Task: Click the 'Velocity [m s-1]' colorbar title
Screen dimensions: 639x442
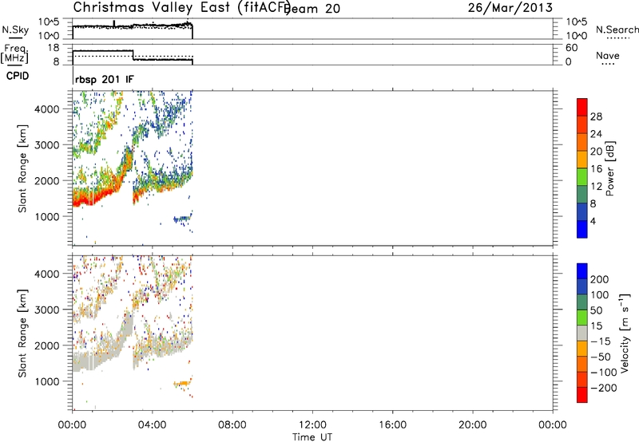Action: point(625,333)
